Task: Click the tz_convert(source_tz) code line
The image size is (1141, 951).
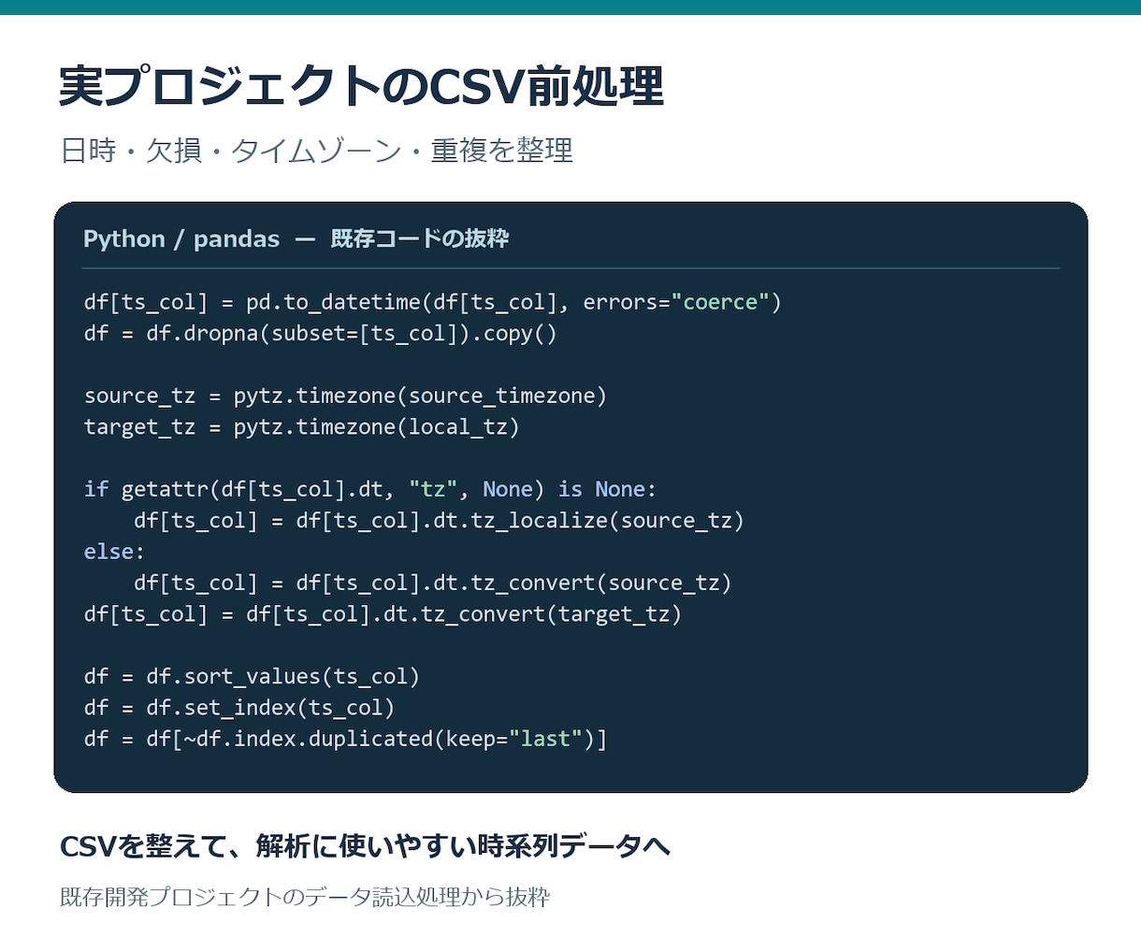Action: (x=432, y=583)
